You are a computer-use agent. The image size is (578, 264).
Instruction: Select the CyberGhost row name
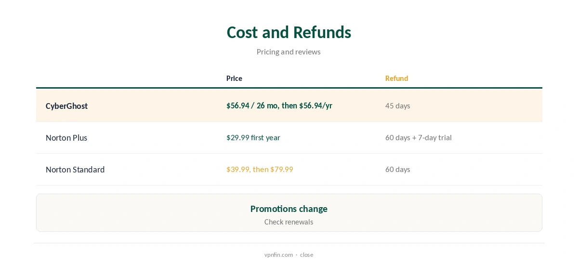66,106
